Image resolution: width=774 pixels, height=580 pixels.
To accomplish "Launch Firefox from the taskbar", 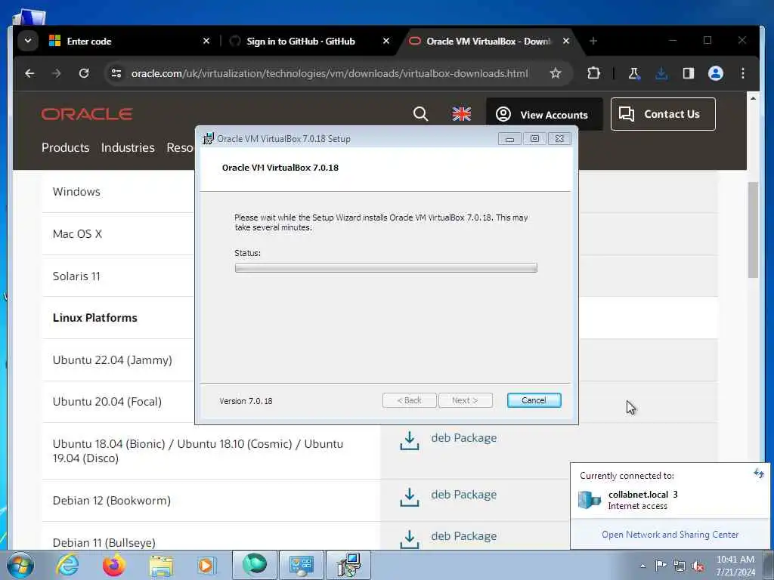I will coord(114,565).
